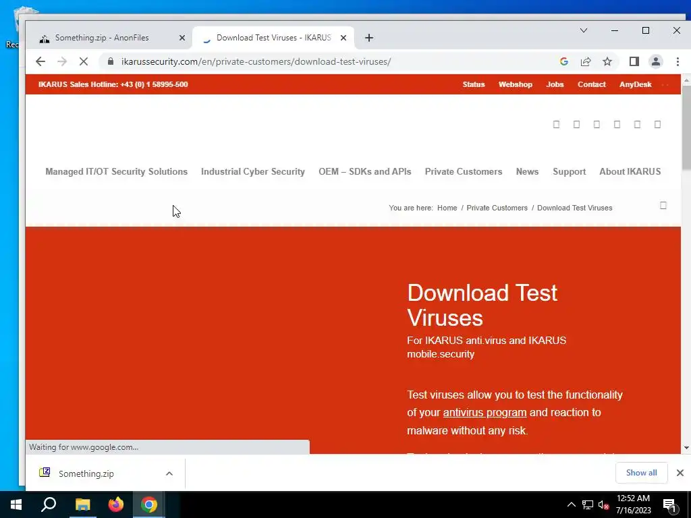The height and width of the screenshot is (518, 691).
Task: Open the taskbar clock and date
Action: pos(633,505)
